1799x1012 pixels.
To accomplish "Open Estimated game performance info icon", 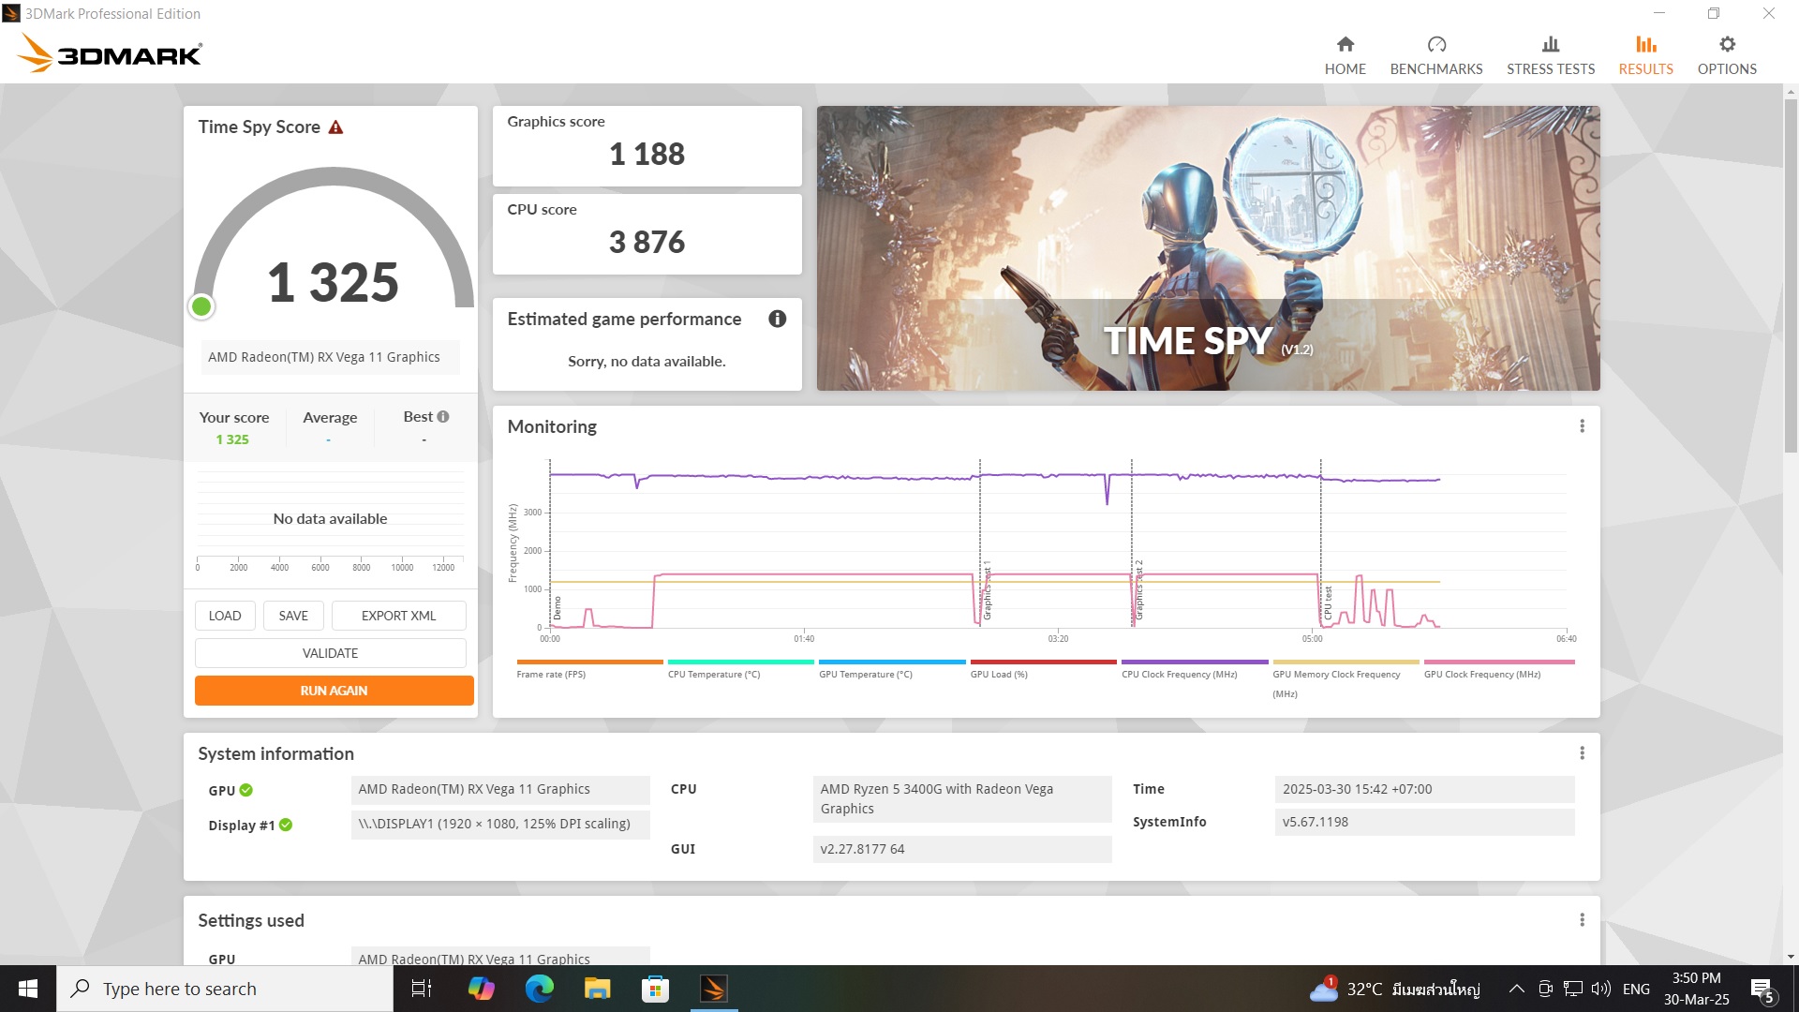I will tap(777, 319).
